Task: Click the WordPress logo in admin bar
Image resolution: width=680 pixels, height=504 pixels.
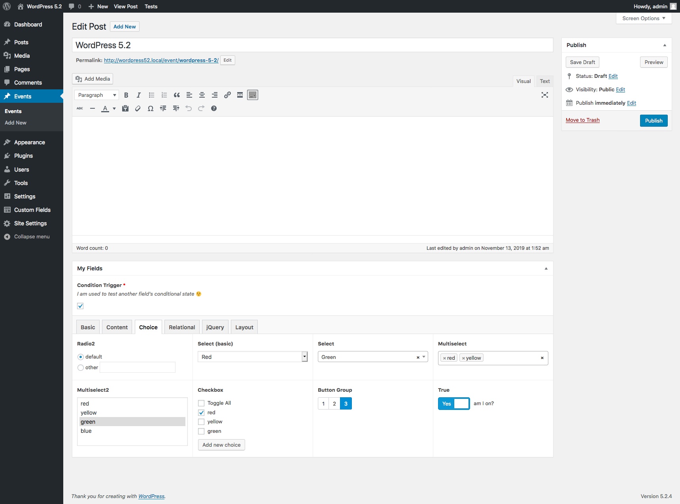Action: 7,6
